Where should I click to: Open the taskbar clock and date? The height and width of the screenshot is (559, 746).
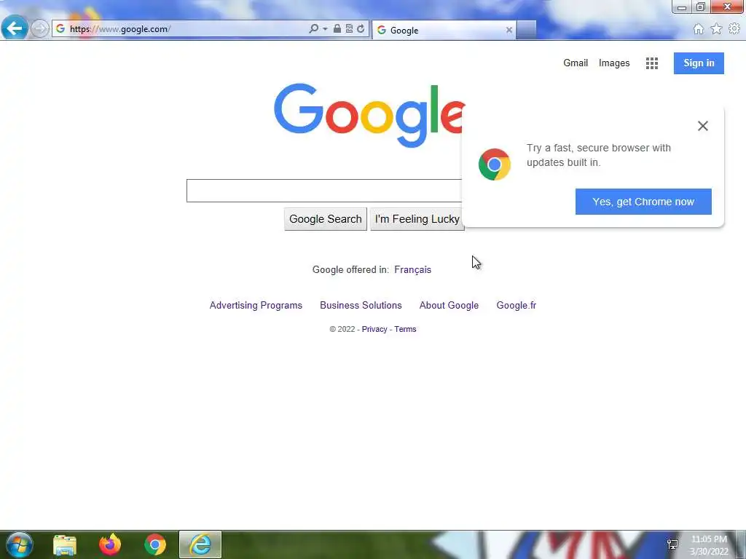(x=709, y=545)
